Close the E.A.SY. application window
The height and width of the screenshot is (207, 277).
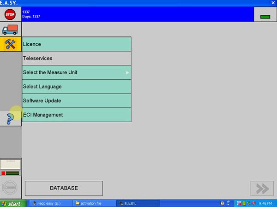[x=272, y=3]
